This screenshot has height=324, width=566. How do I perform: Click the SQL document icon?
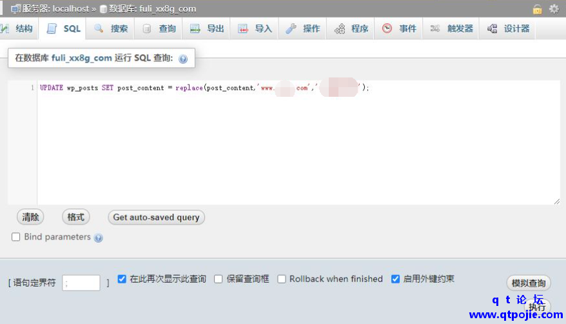coord(52,28)
